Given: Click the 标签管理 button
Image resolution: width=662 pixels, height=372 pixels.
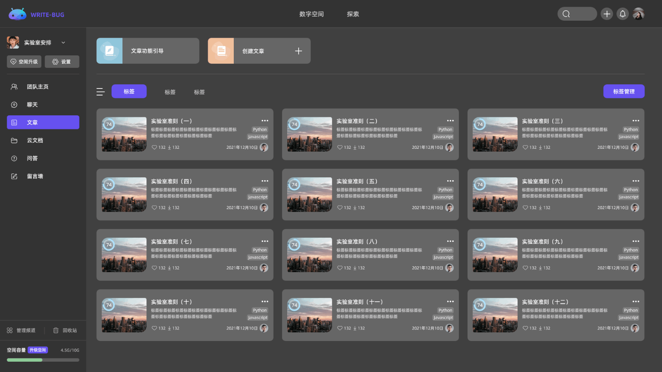Looking at the screenshot, I should [x=624, y=91].
